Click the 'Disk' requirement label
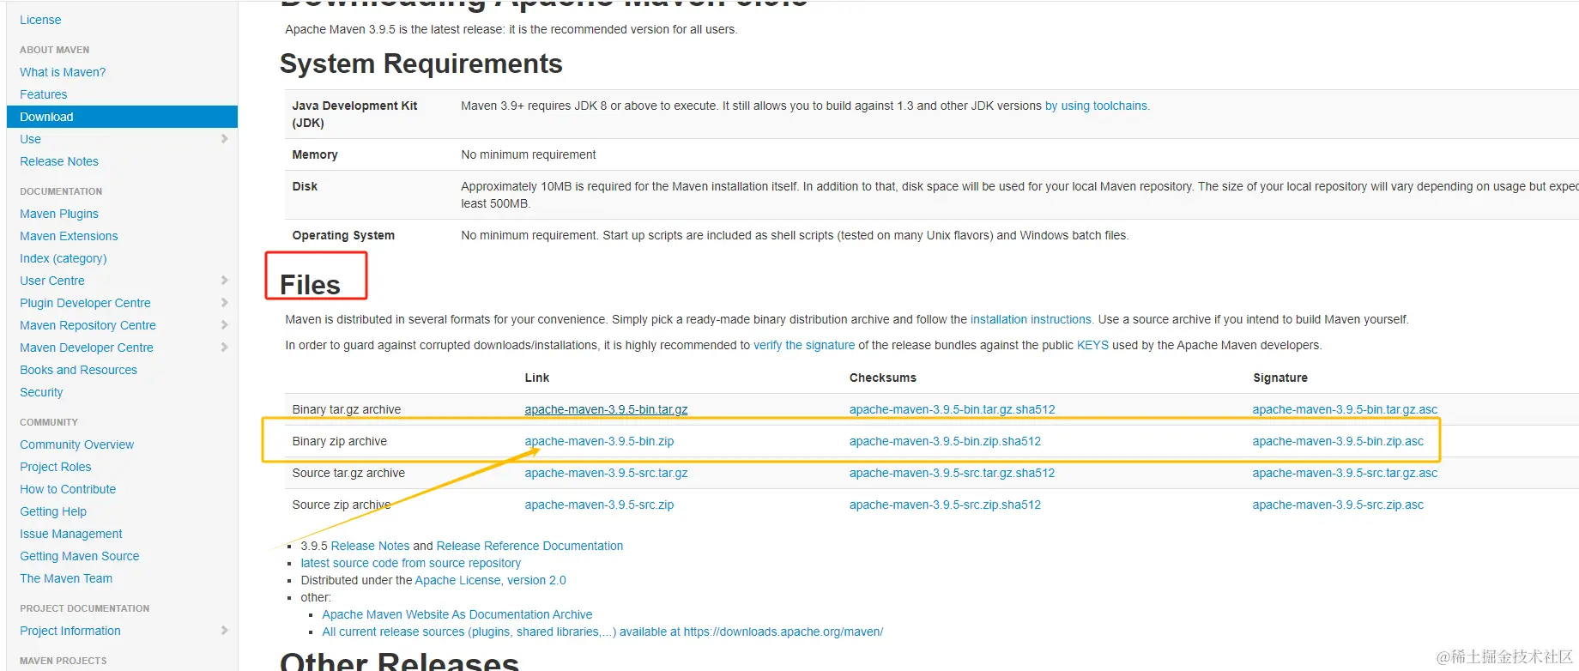Image resolution: width=1579 pixels, height=671 pixels. tap(305, 186)
